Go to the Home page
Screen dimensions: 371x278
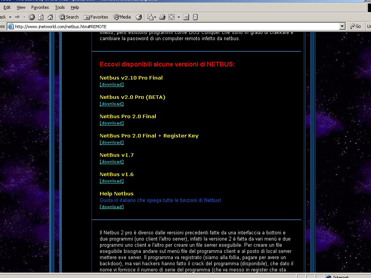coord(50,17)
